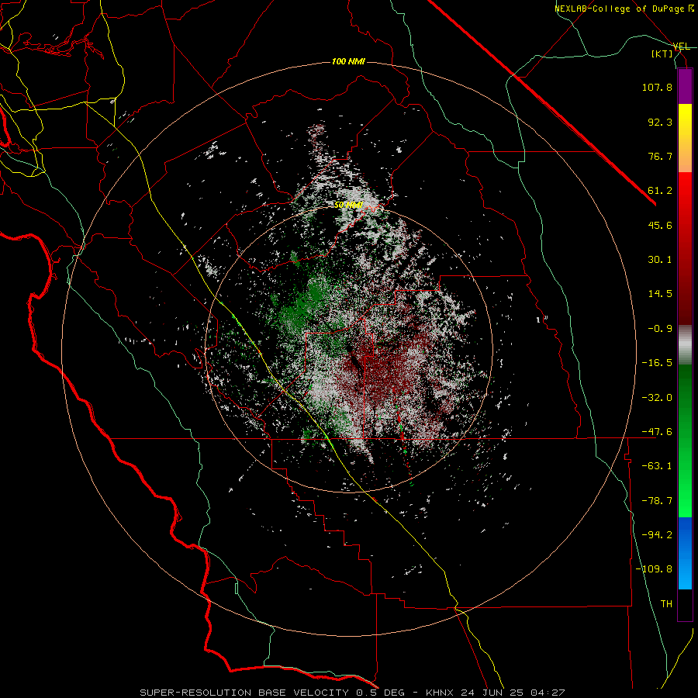Image resolution: width=698 pixels, height=698 pixels.
Task: Click the 14.5 legend value
Action: pos(660,294)
